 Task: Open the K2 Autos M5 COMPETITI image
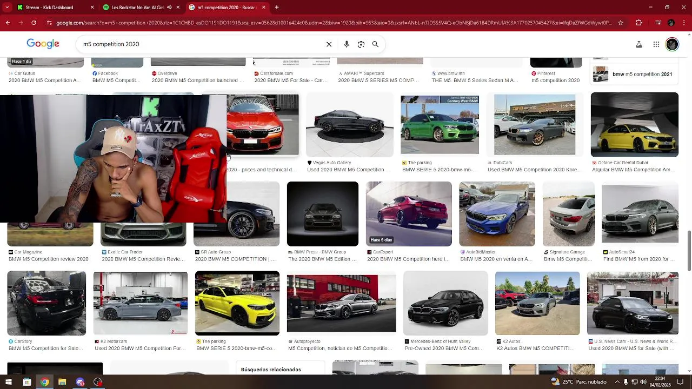(x=537, y=303)
